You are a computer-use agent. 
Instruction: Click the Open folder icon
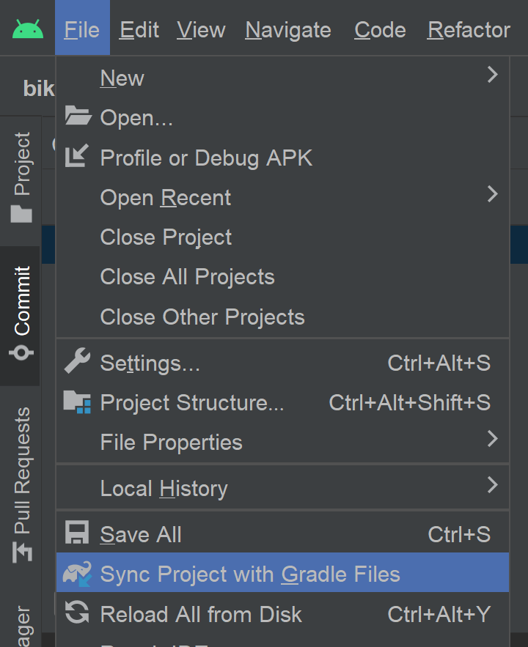77,117
